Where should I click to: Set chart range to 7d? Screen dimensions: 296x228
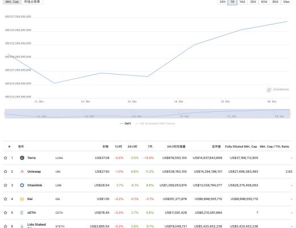coord(232,2)
